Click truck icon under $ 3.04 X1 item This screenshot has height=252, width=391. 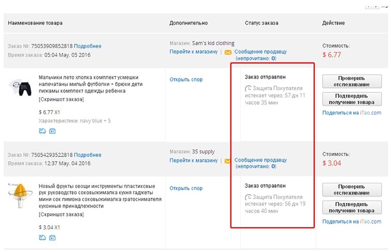42,238
